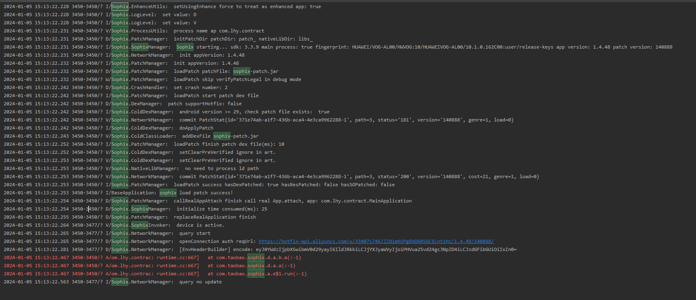Select the "query no update" NetworkManager line
Viewport: 696px width, 300px height.
tap(200, 282)
